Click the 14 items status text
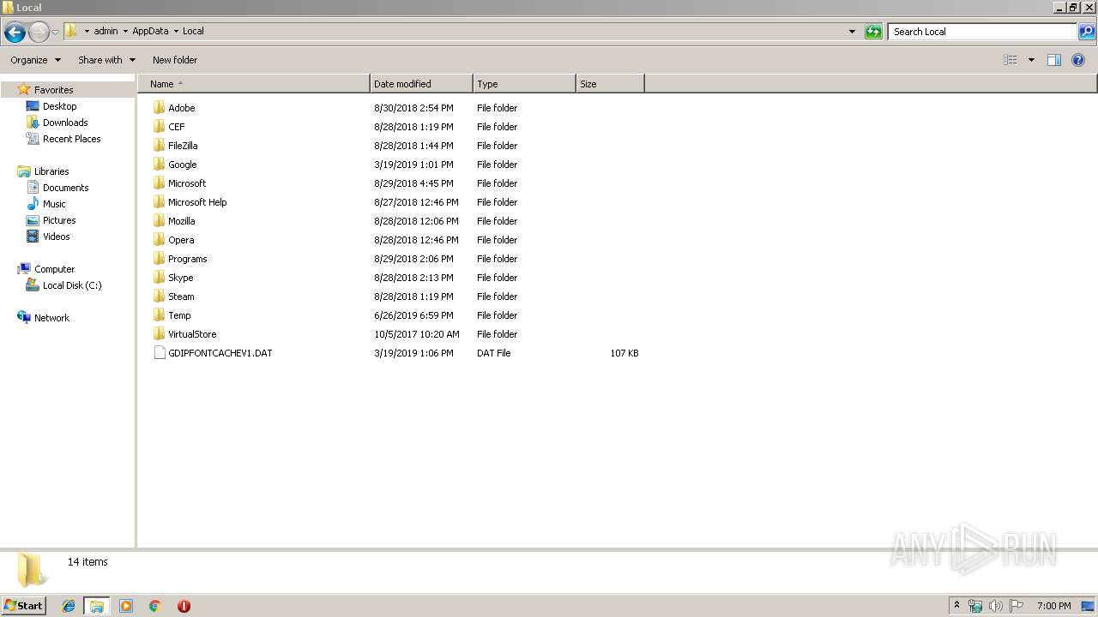The image size is (1098, 617). pyautogui.click(x=87, y=562)
